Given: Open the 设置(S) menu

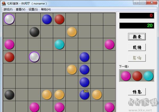Looking at the screenshot, I should pos(33,10).
